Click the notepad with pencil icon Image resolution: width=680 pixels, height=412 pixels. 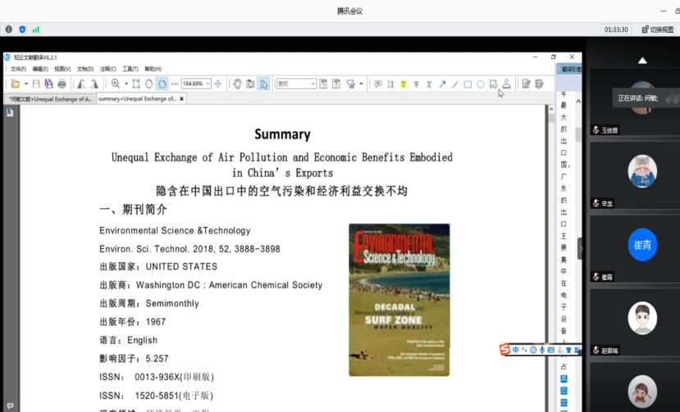(x=526, y=84)
